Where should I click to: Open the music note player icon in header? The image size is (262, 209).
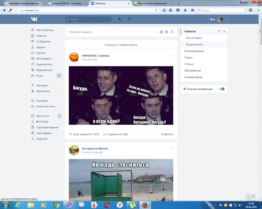(129, 19)
